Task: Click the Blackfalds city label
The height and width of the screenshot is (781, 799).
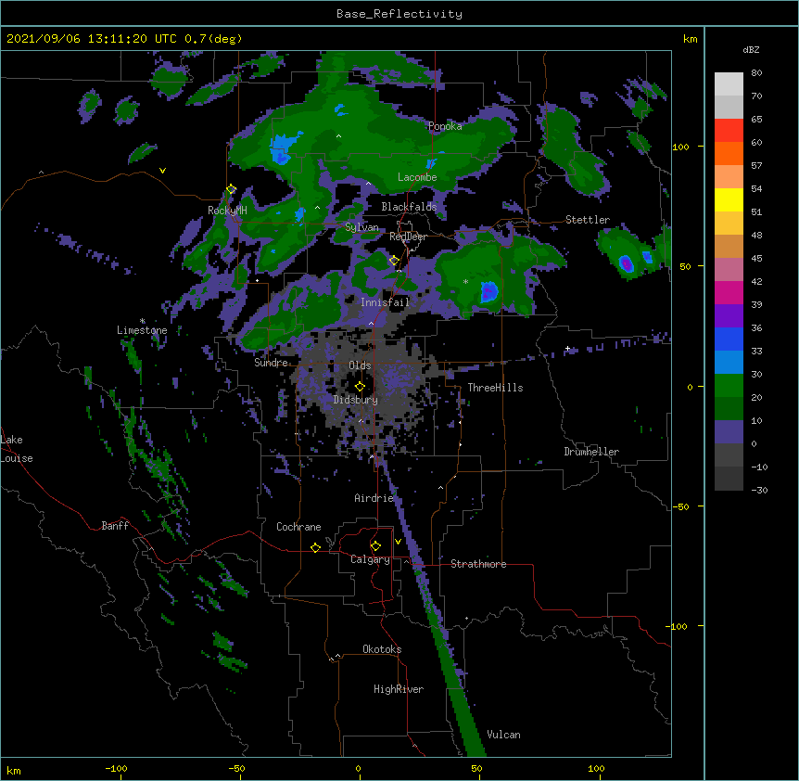Action: click(409, 207)
